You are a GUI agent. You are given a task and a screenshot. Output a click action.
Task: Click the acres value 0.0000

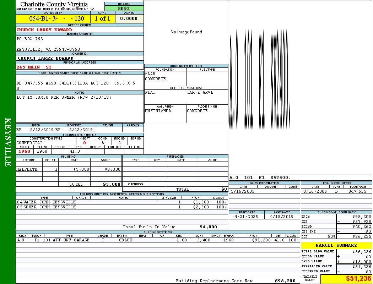tap(129, 19)
